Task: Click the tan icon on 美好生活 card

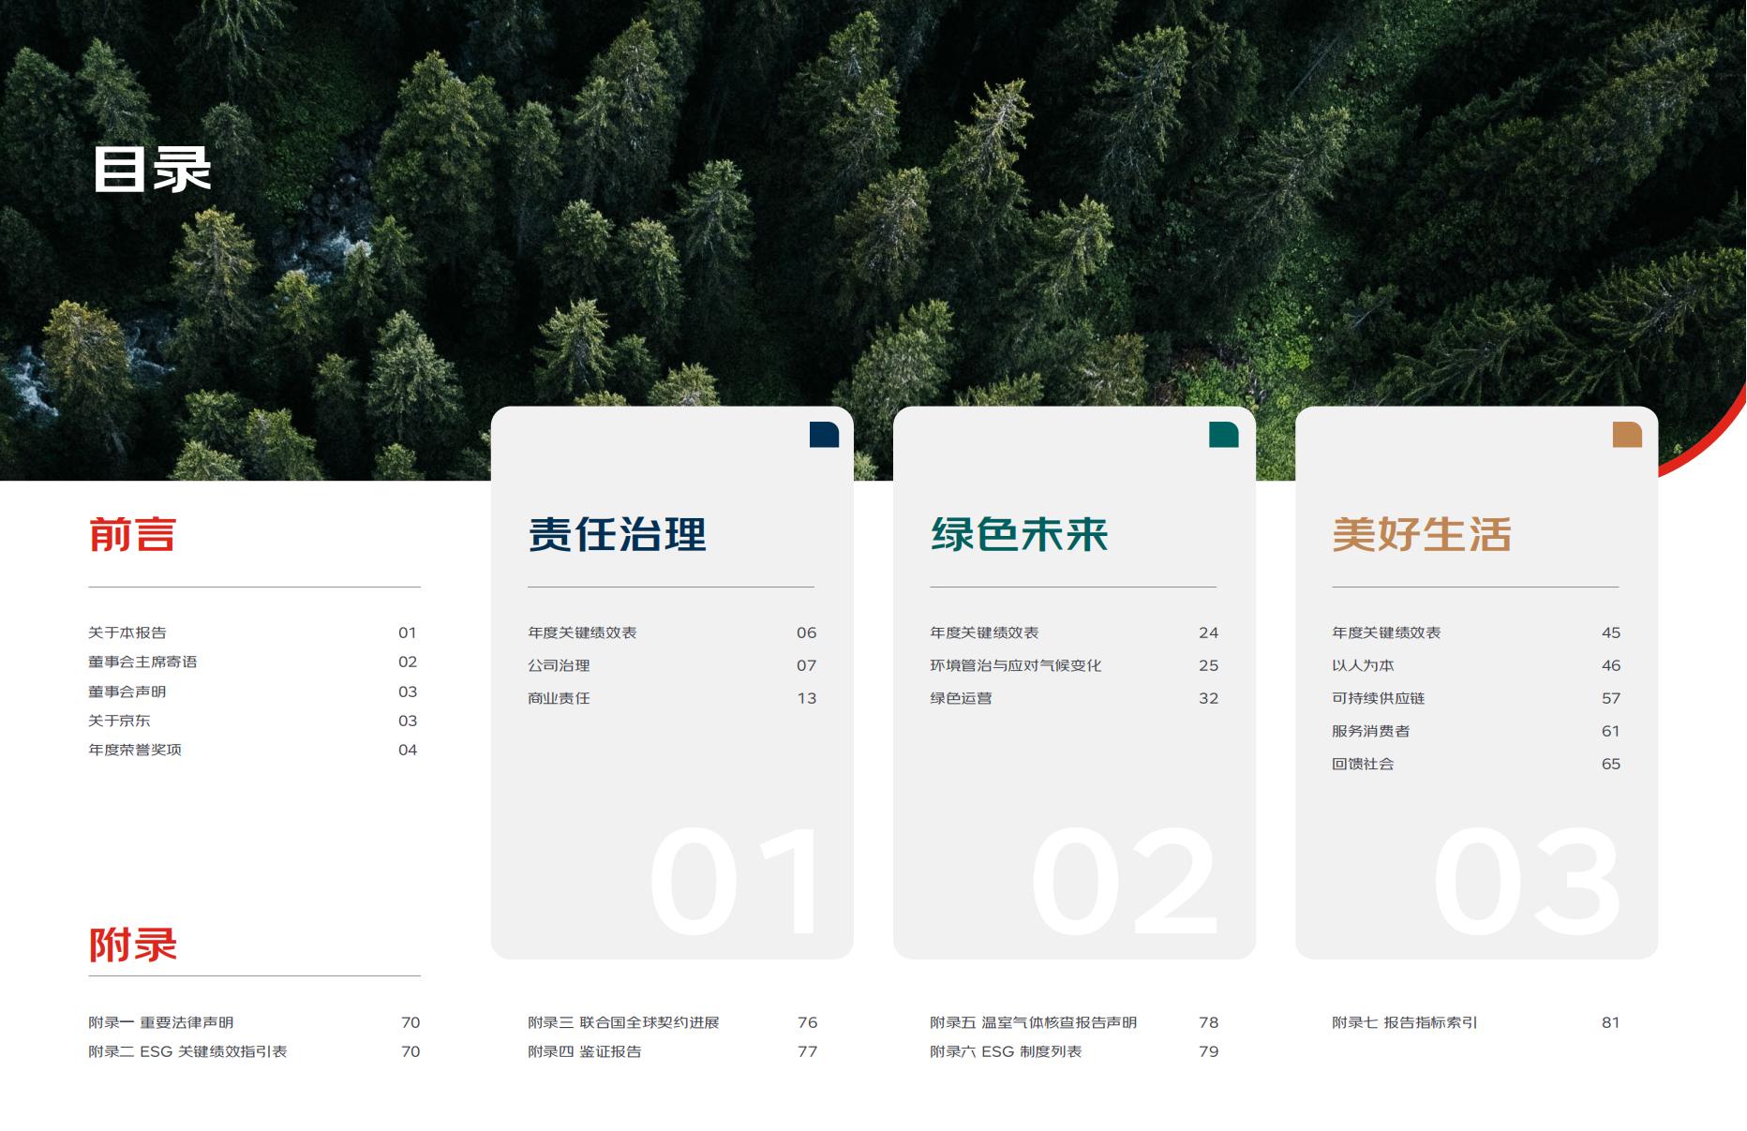Action: [x=1627, y=435]
